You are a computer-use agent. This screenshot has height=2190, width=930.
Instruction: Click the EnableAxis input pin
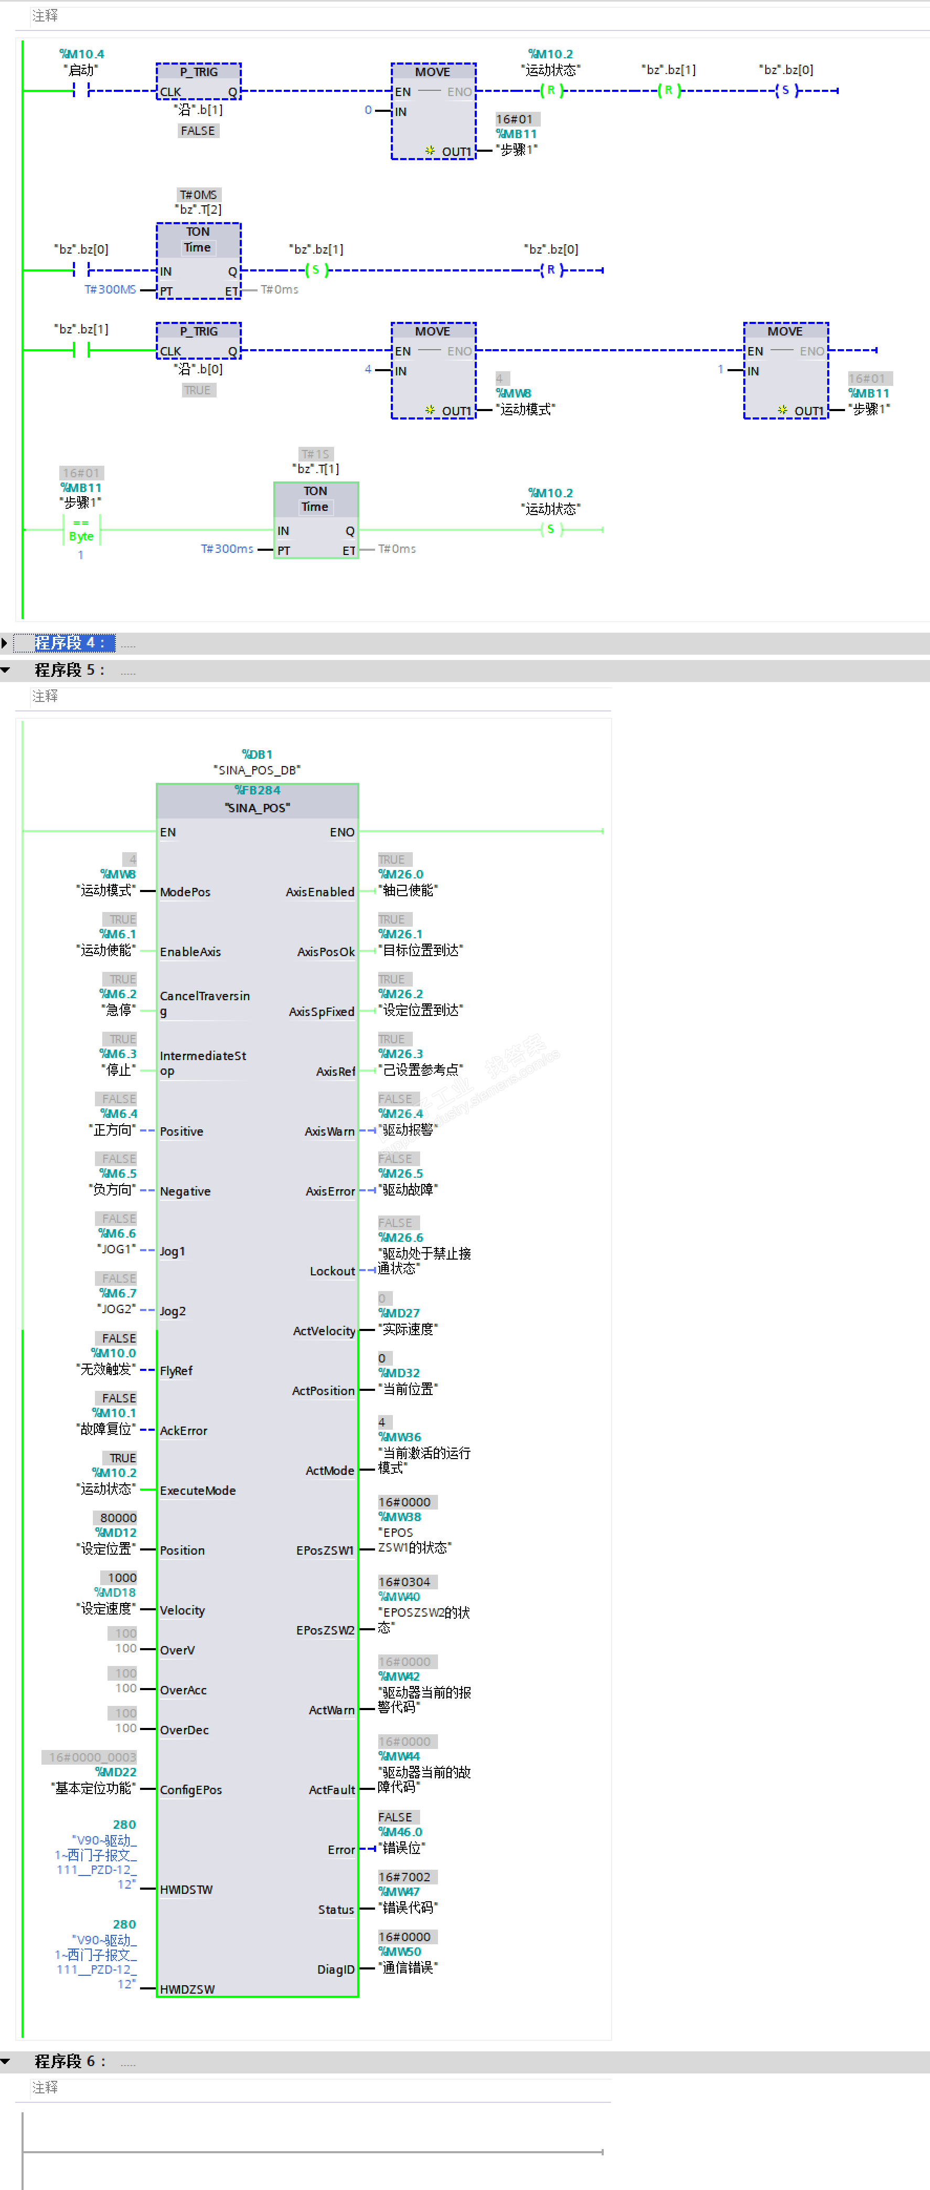pos(190,951)
